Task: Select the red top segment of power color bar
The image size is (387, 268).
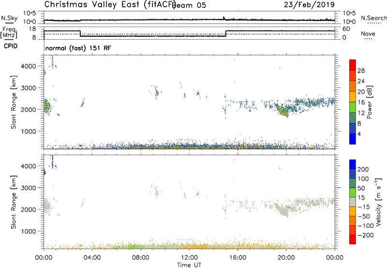Action: tap(353, 65)
